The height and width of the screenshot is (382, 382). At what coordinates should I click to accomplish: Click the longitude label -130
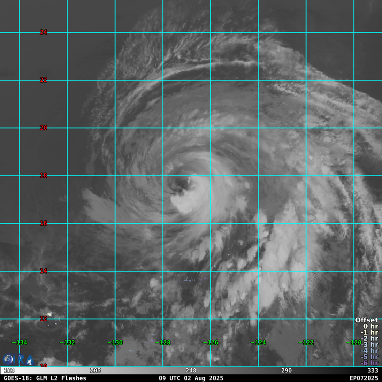pyautogui.click(x=115, y=342)
